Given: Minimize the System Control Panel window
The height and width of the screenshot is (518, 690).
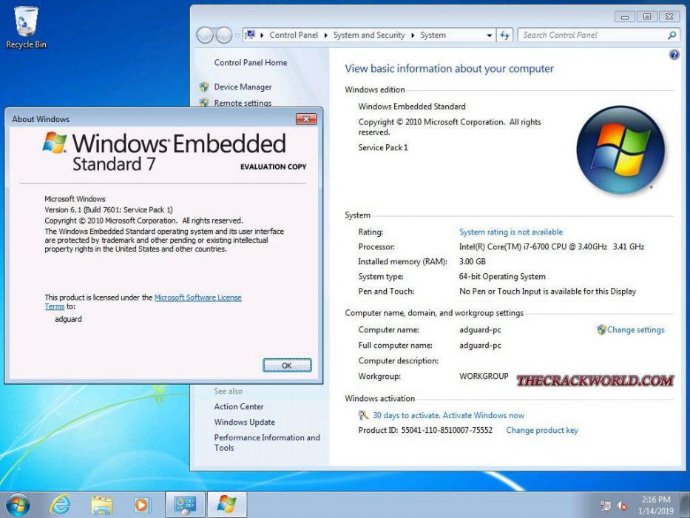Looking at the screenshot, I should pyautogui.click(x=624, y=17).
